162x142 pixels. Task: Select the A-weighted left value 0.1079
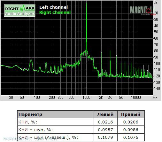click(105, 138)
